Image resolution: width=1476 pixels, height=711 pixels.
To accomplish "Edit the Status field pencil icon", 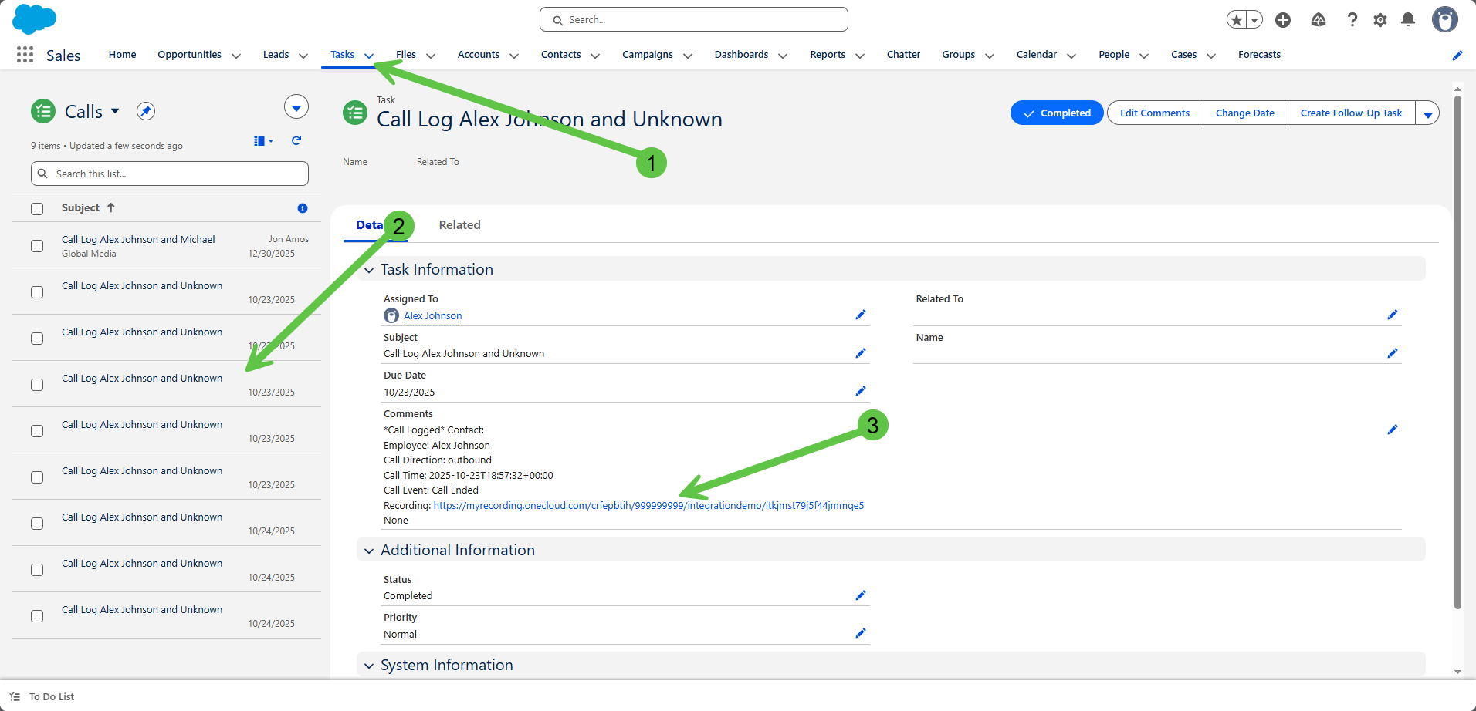I will (x=860, y=595).
